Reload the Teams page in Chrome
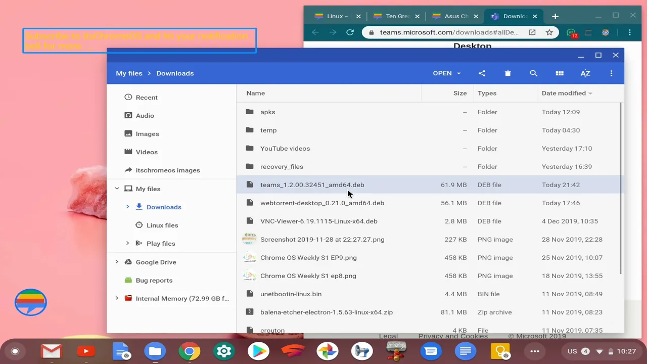 click(x=350, y=32)
